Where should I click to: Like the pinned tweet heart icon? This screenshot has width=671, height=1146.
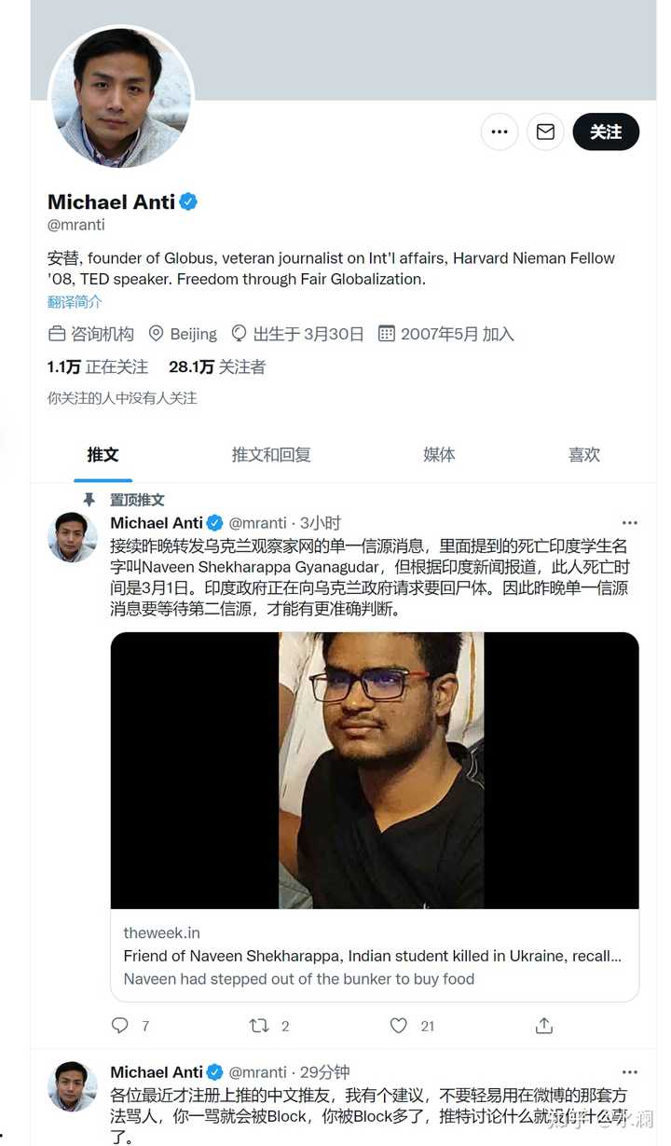[399, 1026]
